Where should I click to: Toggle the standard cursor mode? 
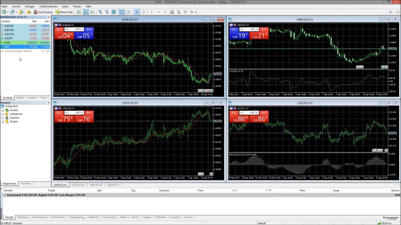point(137,12)
